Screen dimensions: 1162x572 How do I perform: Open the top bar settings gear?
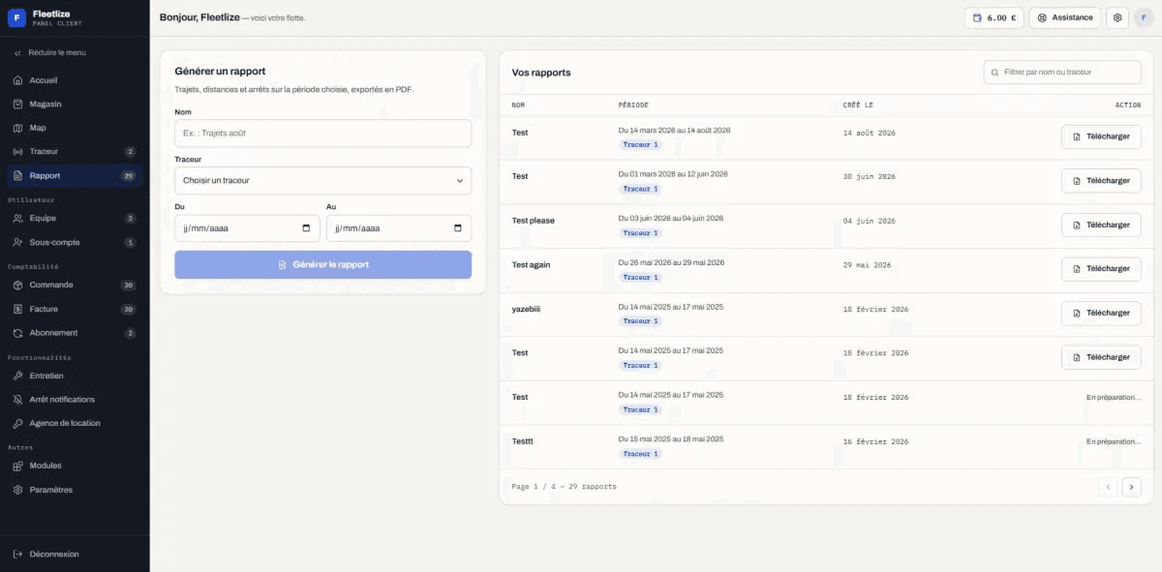1117,17
